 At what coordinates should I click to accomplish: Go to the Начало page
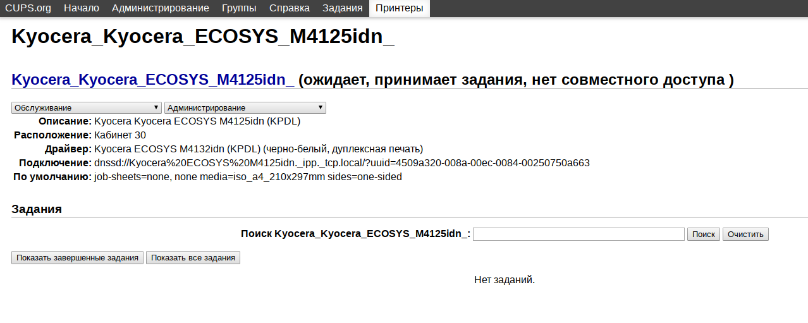[x=82, y=8]
